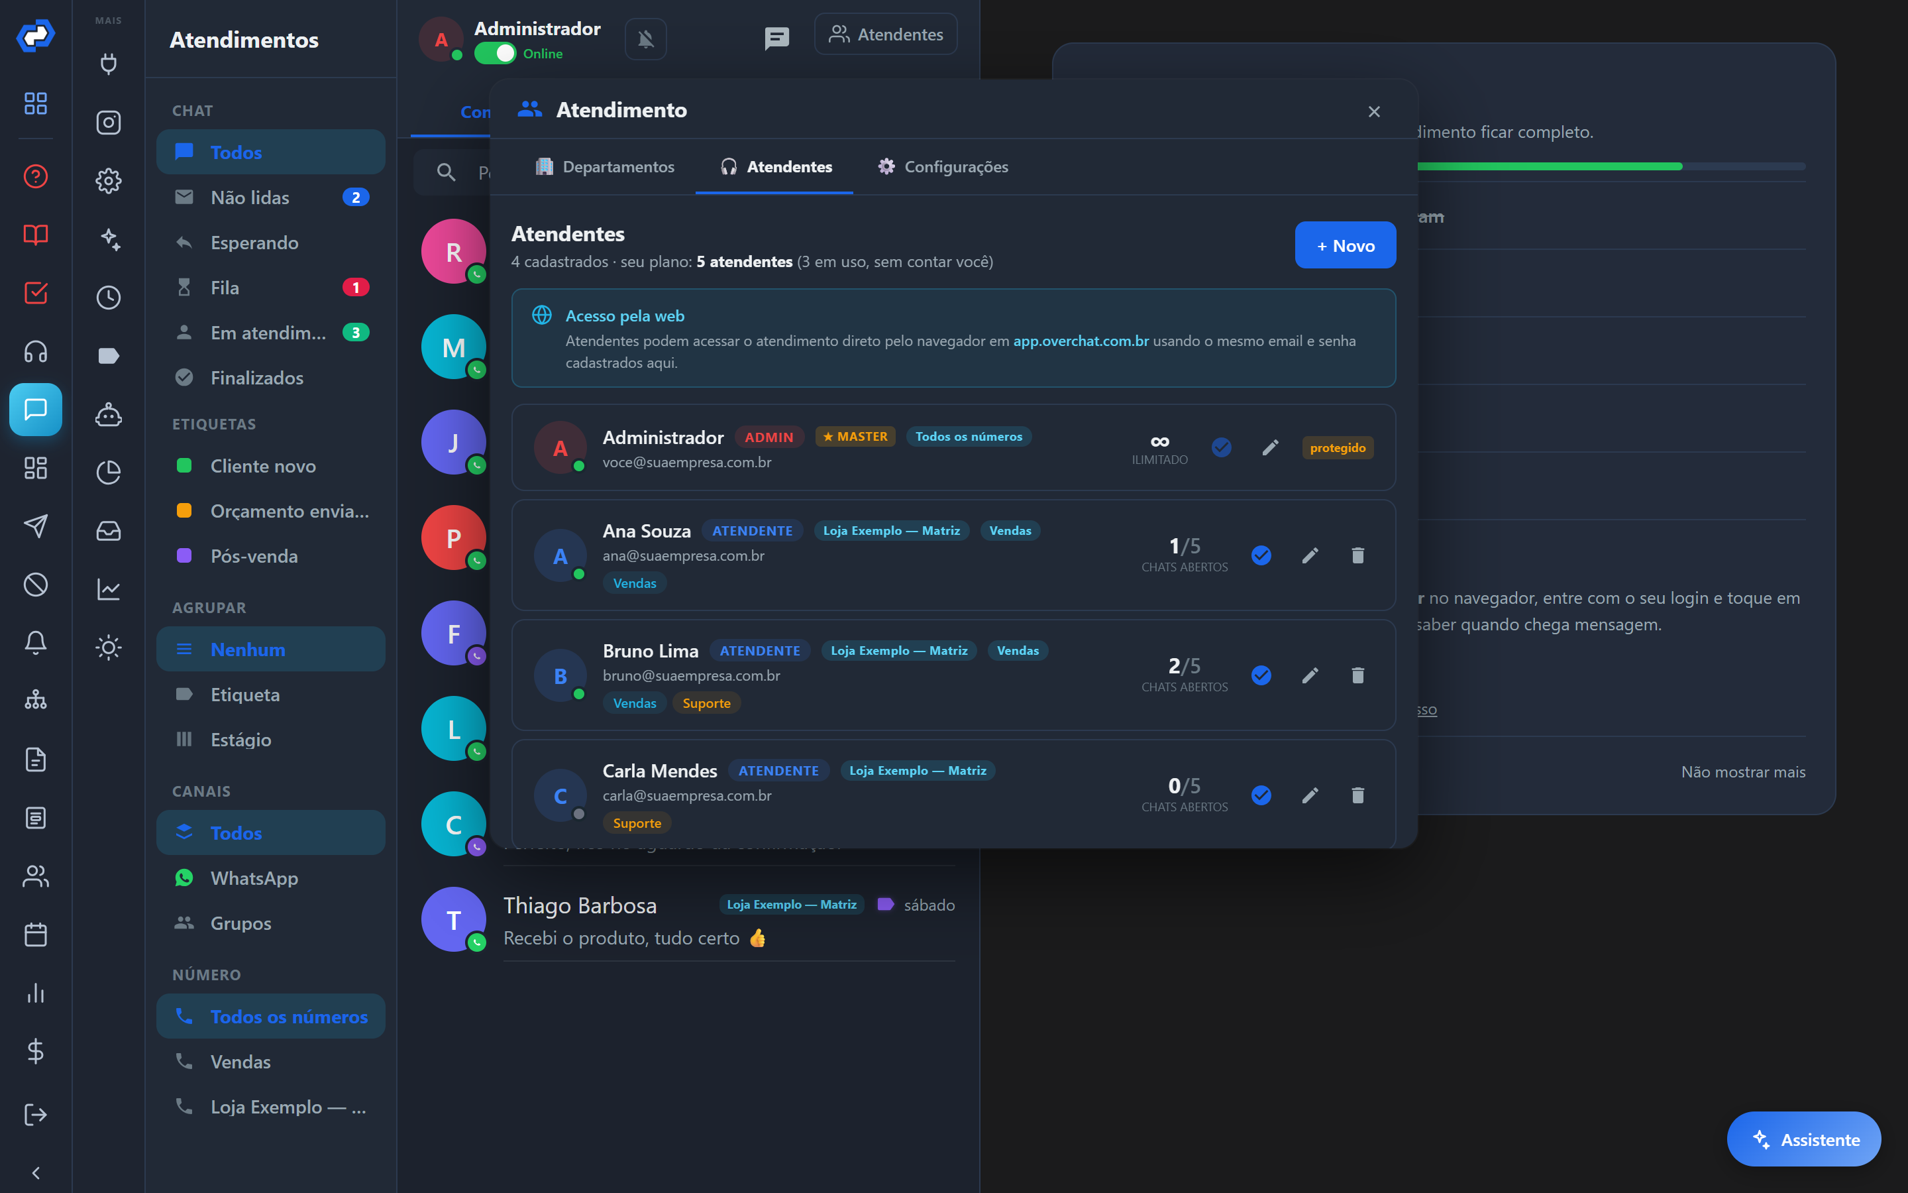1908x1193 pixels.
Task: Toggle Ana Souza's active check mark
Action: [x=1261, y=555]
